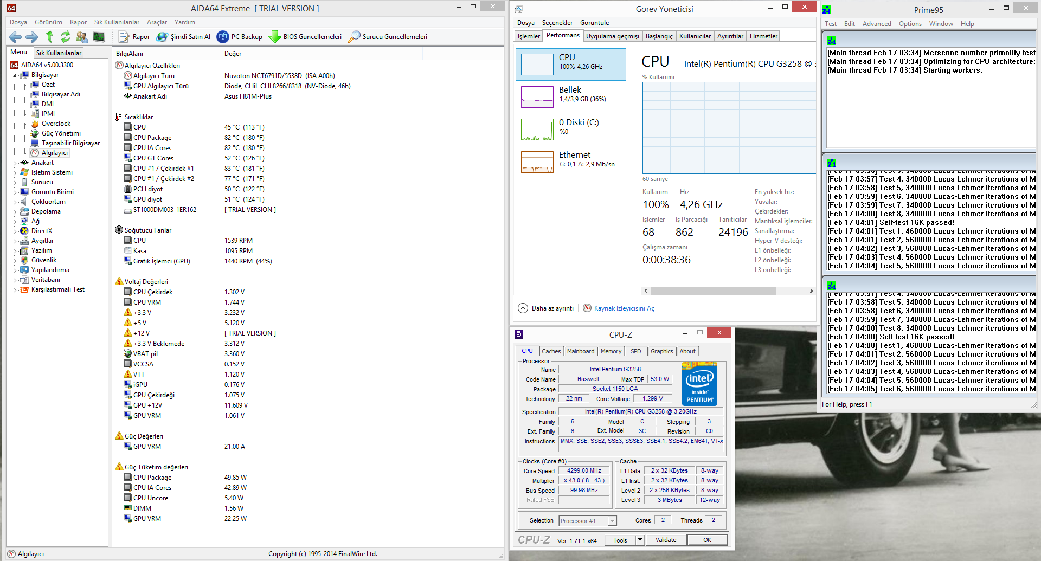1041x561 pixels.
Task: Open PC Backup from toolbar
Action: click(x=240, y=37)
